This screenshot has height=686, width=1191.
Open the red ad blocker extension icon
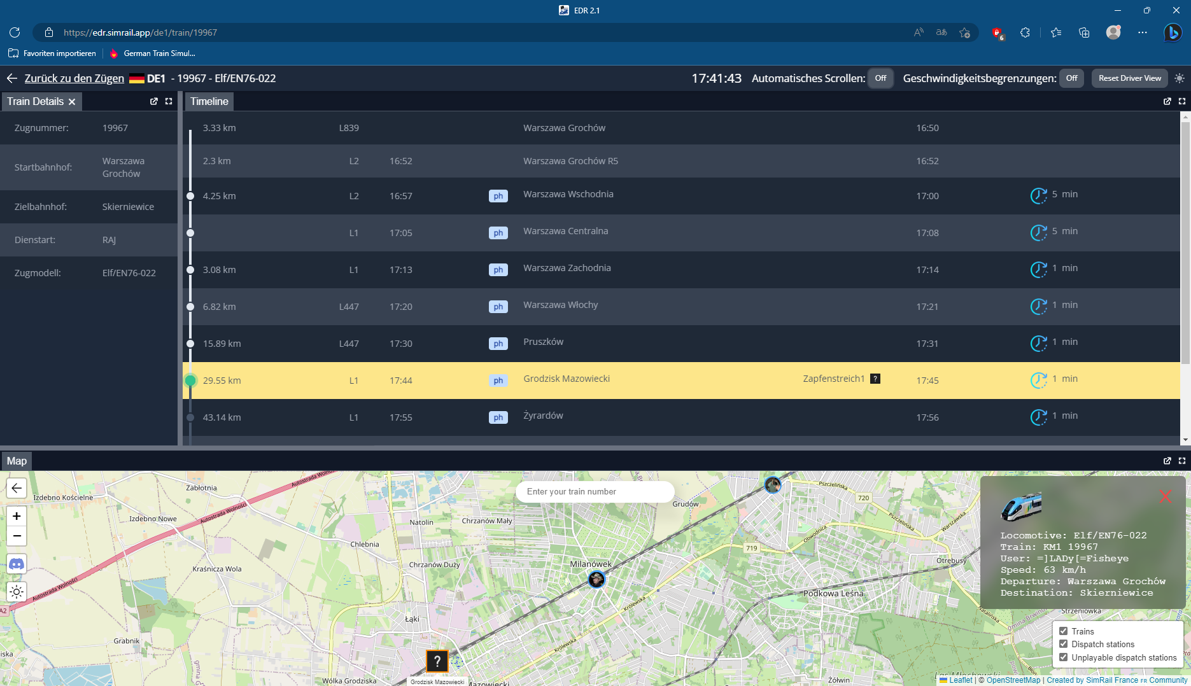(997, 33)
